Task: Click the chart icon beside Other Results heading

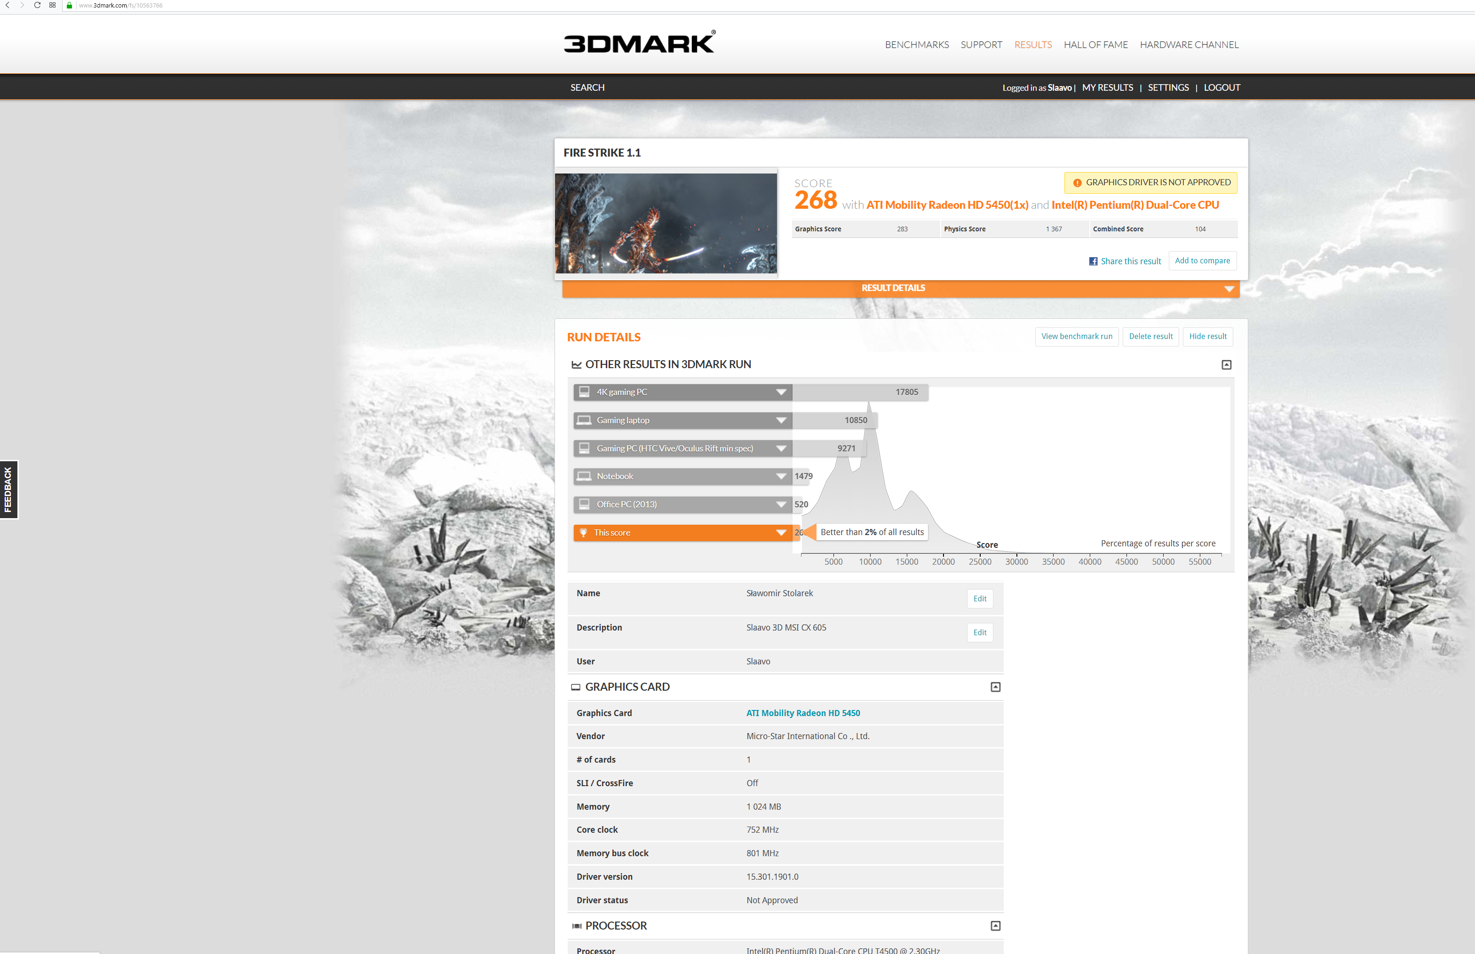Action: point(576,365)
